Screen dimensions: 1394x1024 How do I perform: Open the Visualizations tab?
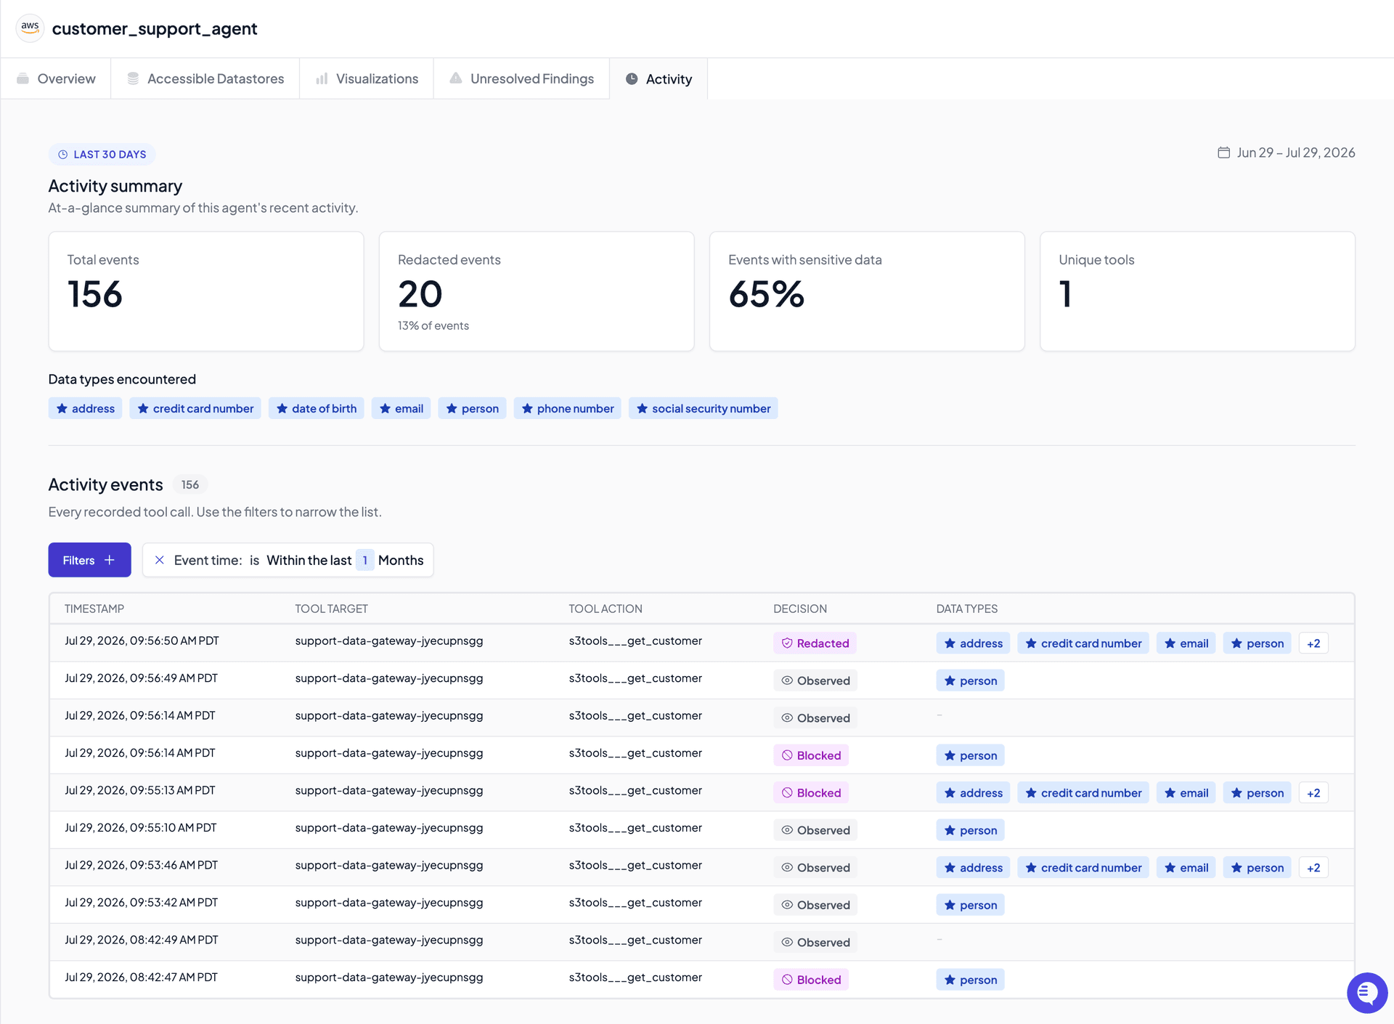[367, 78]
